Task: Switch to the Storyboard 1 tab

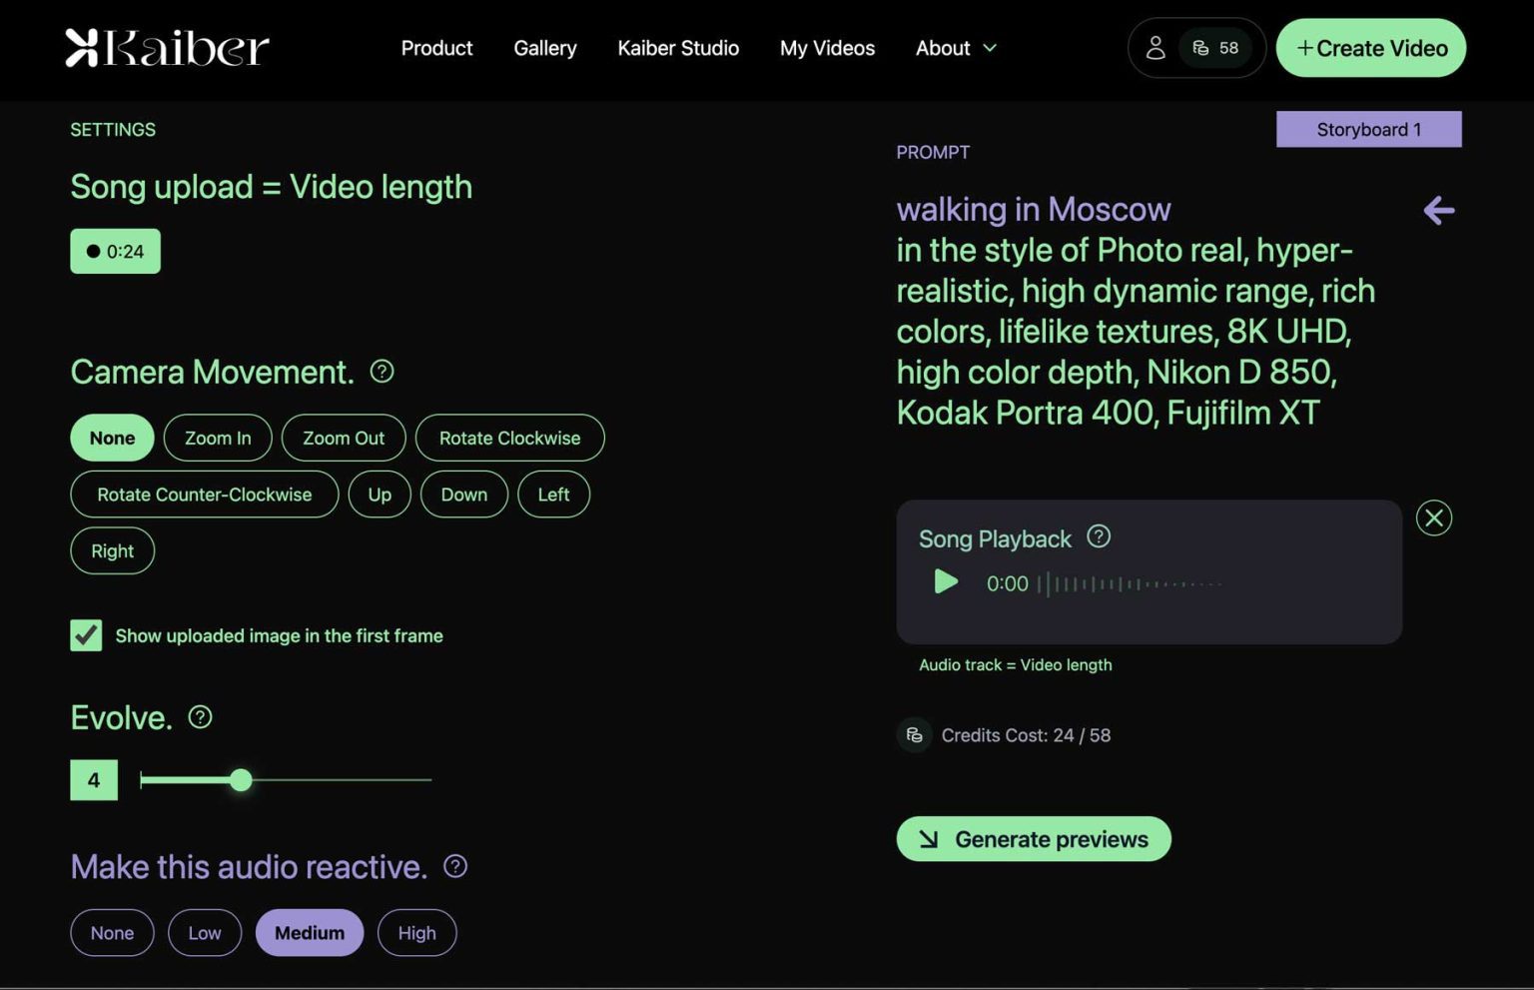Action: click(1369, 129)
